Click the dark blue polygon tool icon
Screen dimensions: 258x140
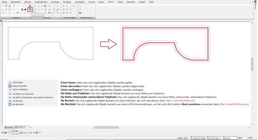click(x=25, y=9)
